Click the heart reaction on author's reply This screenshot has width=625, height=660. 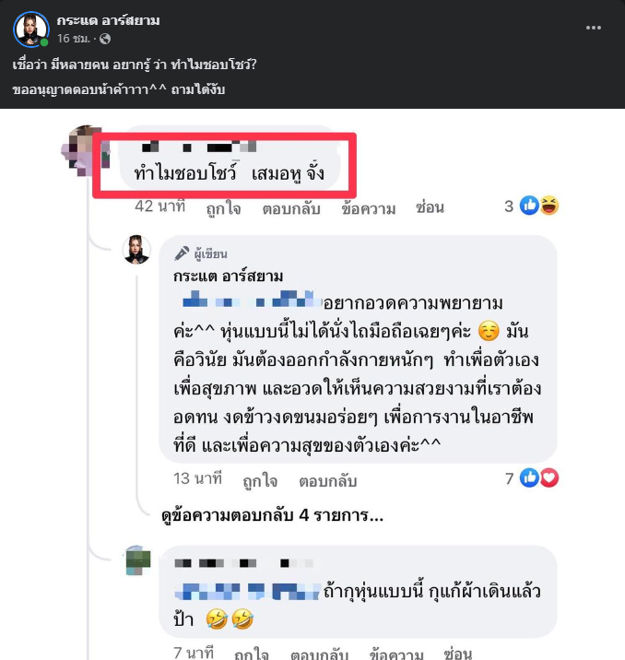coord(550,477)
